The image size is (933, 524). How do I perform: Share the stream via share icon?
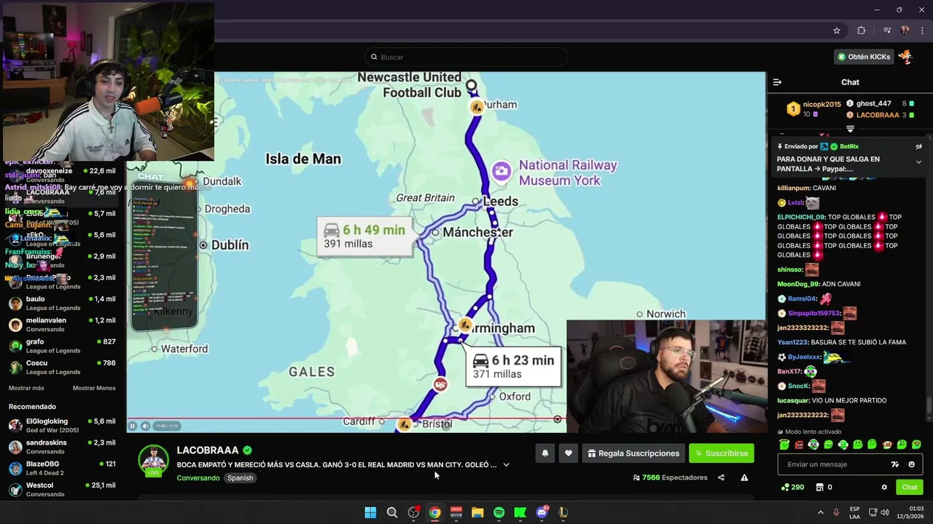click(x=721, y=477)
